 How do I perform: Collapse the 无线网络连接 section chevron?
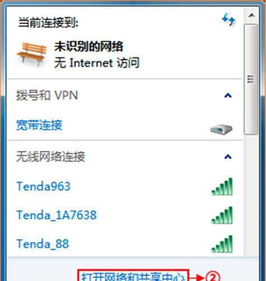click(x=228, y=156)
